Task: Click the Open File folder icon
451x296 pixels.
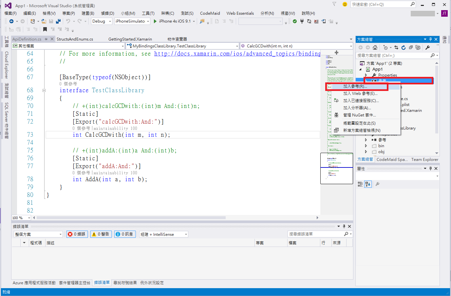Action: (x=45, y=21)
